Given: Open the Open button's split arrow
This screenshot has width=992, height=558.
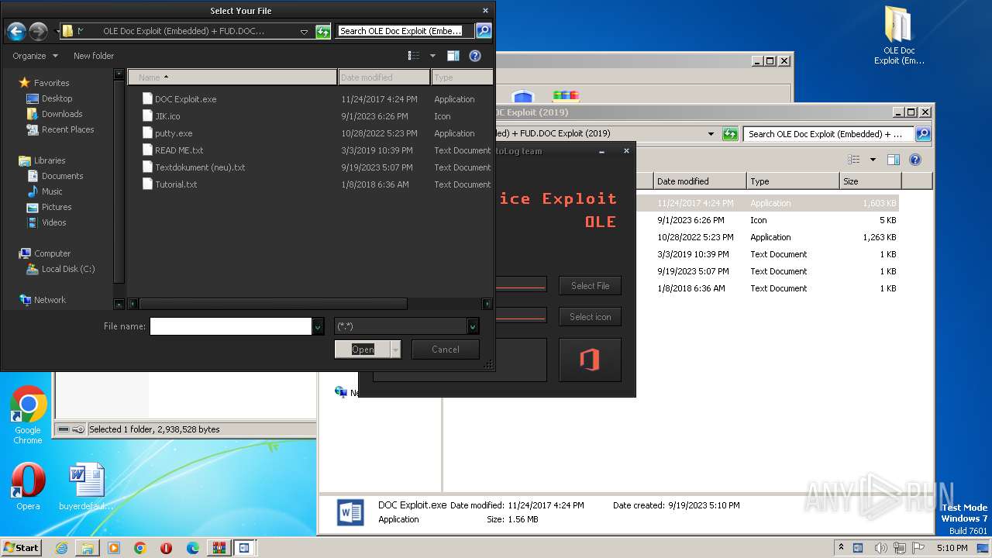Looking at the screenshot, I should coord(395,350).
